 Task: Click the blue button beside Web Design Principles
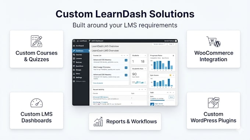point(126,68)
